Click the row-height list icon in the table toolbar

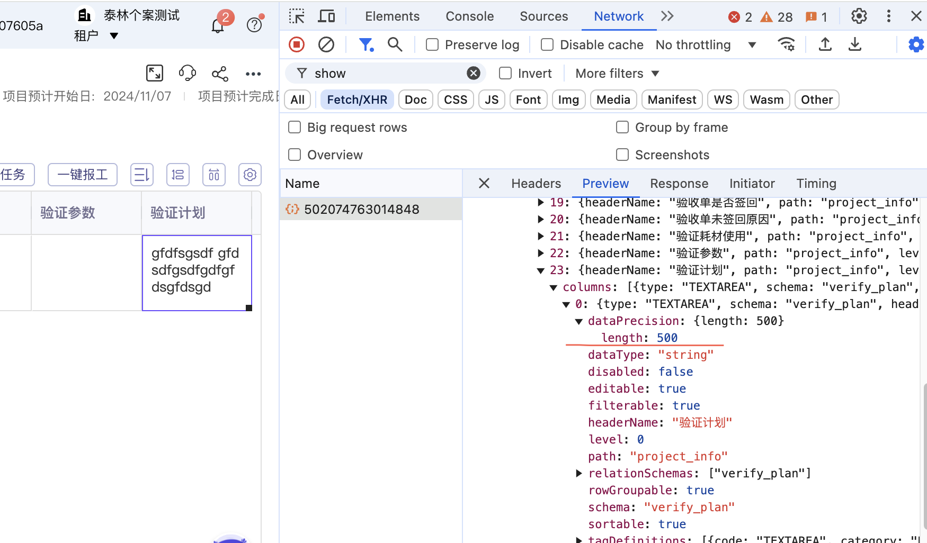(x=142, y=175)
